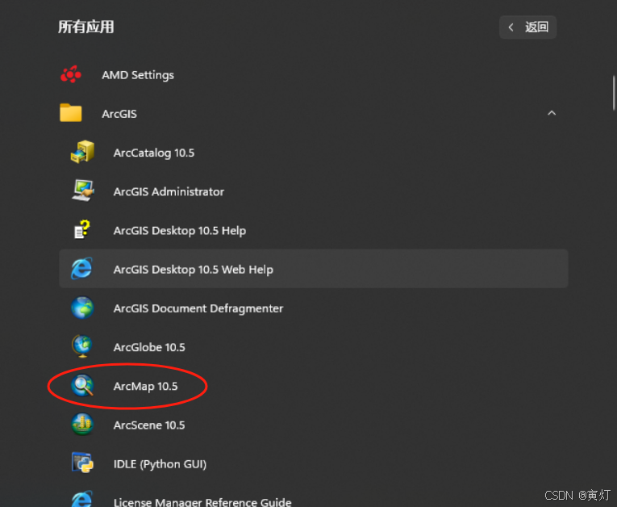
Task: Click the ArcMap 10.5 magnifier globe icon
Action: coord(82,385)
